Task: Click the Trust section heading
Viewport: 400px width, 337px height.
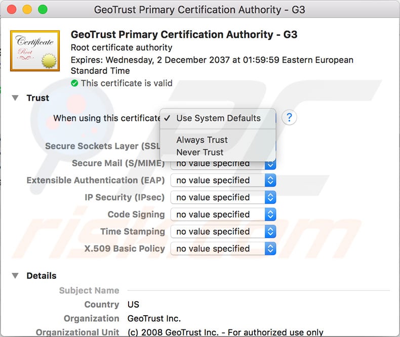Action: pos(38,98)
